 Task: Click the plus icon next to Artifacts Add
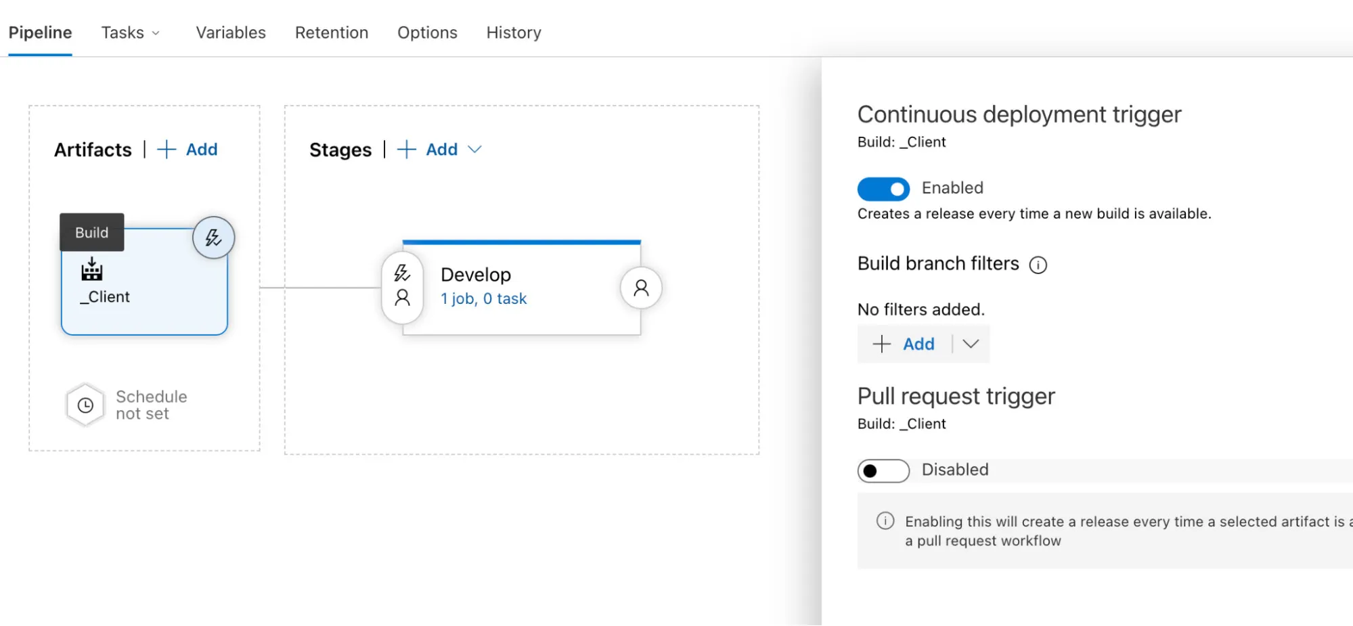click(x=166, y=149)
